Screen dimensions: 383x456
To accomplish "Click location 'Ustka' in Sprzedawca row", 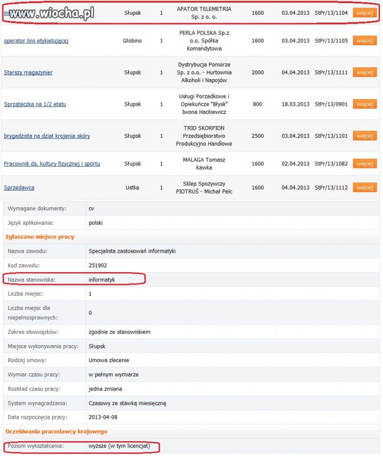I will click(132, 187).
